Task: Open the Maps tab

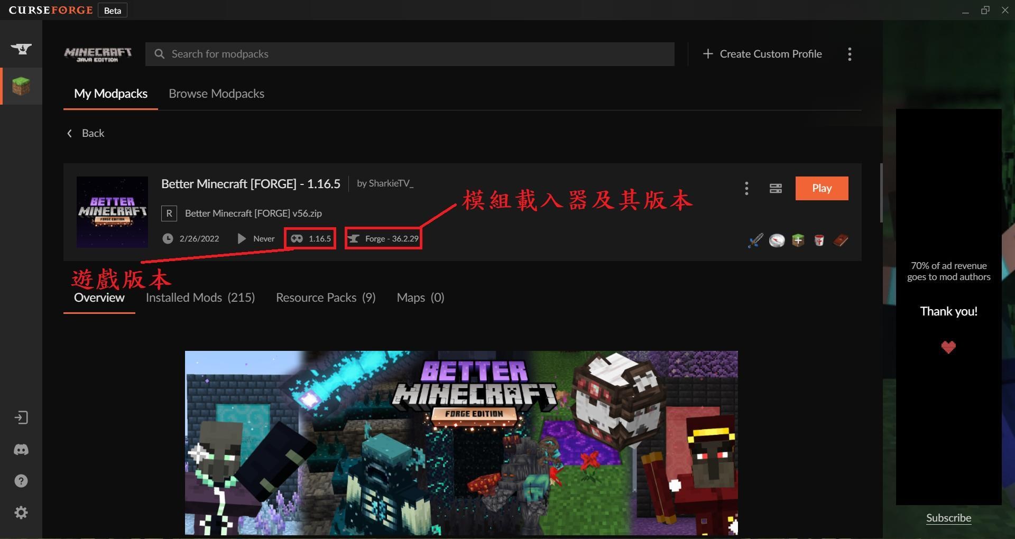Action: coord(420,298)
